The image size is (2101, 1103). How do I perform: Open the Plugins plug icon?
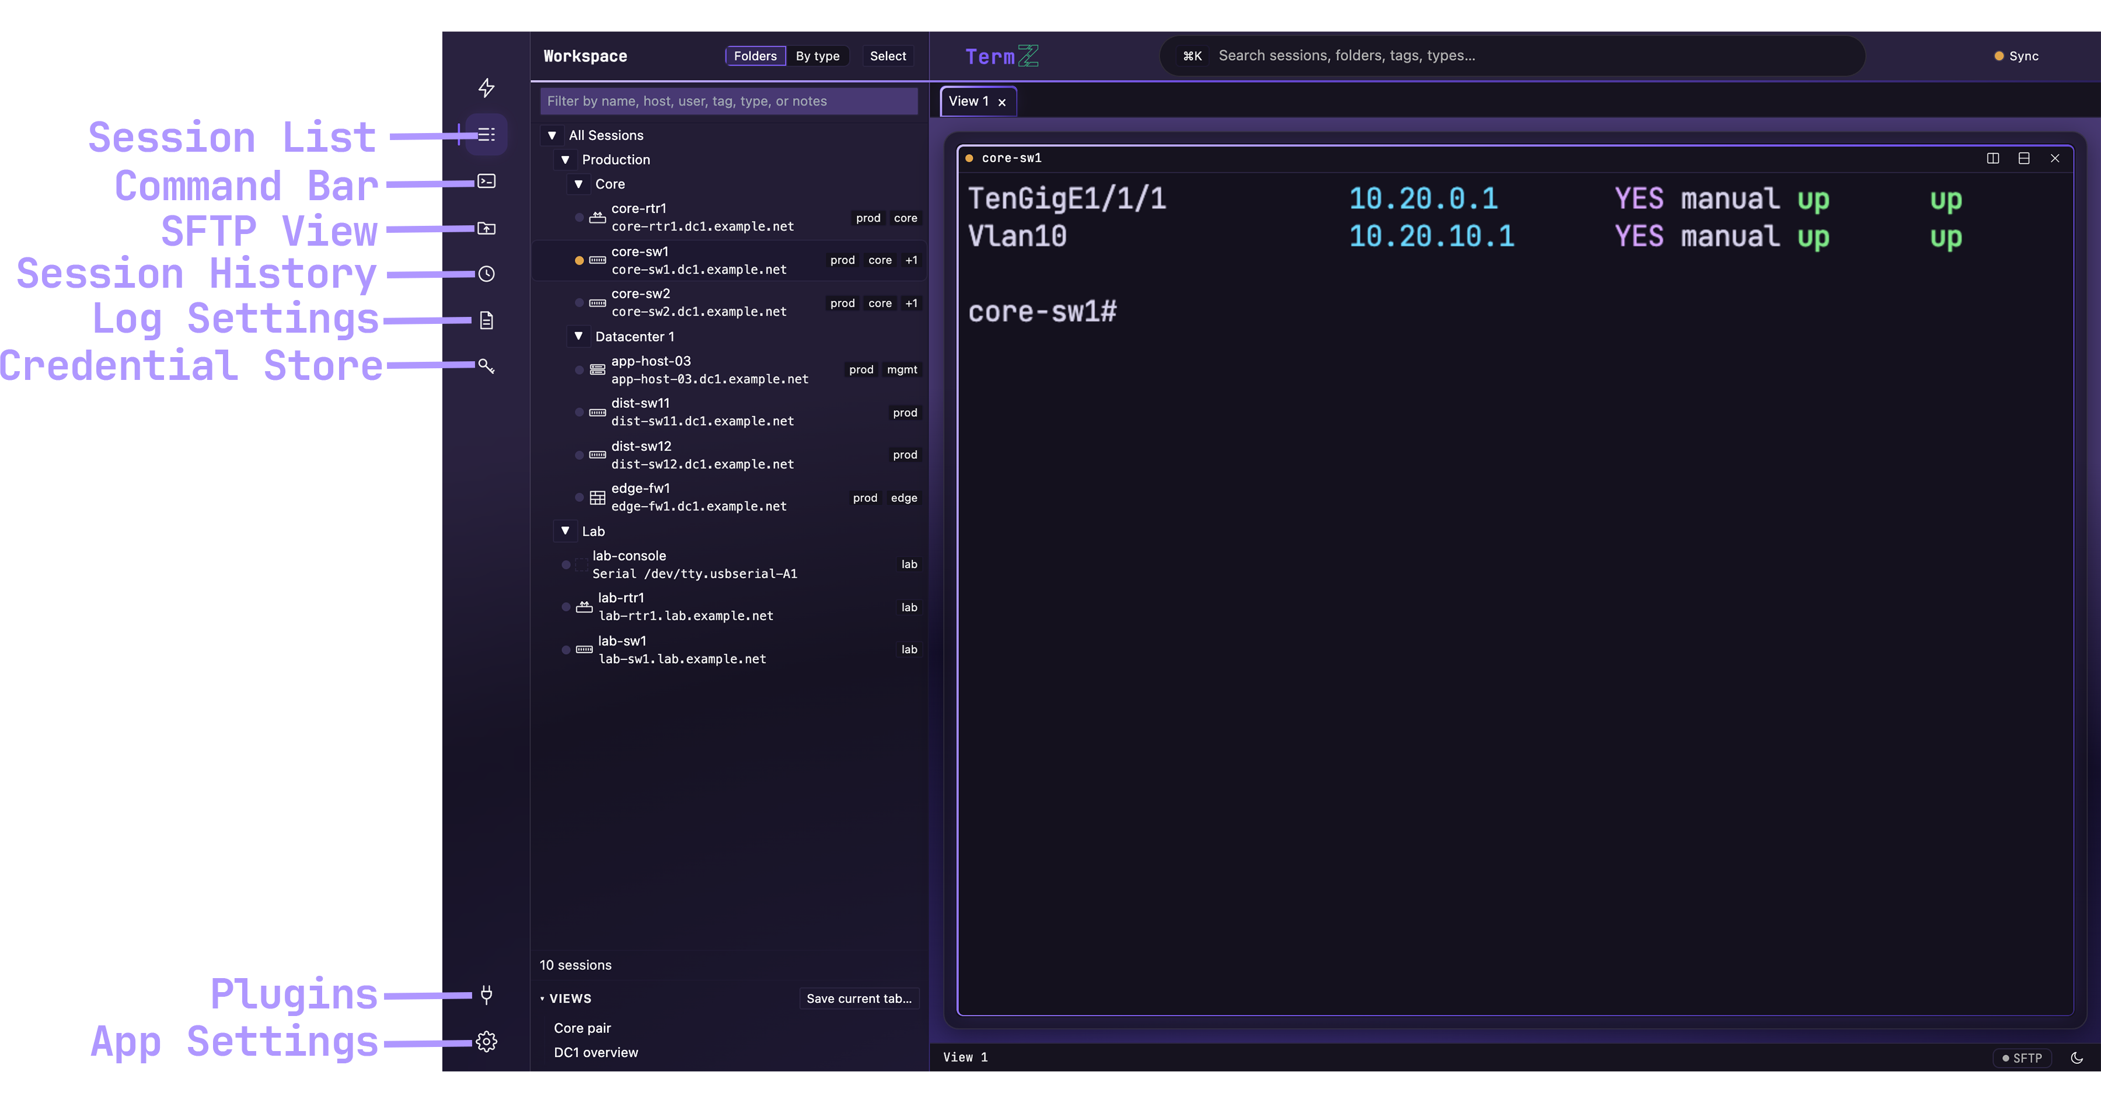(486, 994)
